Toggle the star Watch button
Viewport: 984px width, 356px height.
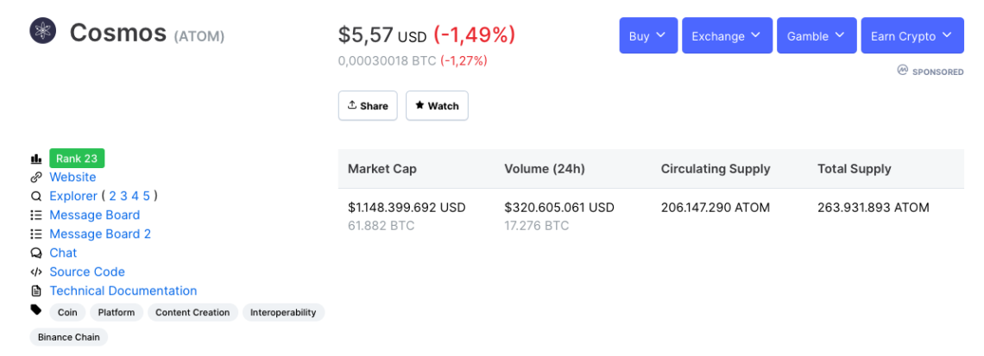[x=437, y=106]
